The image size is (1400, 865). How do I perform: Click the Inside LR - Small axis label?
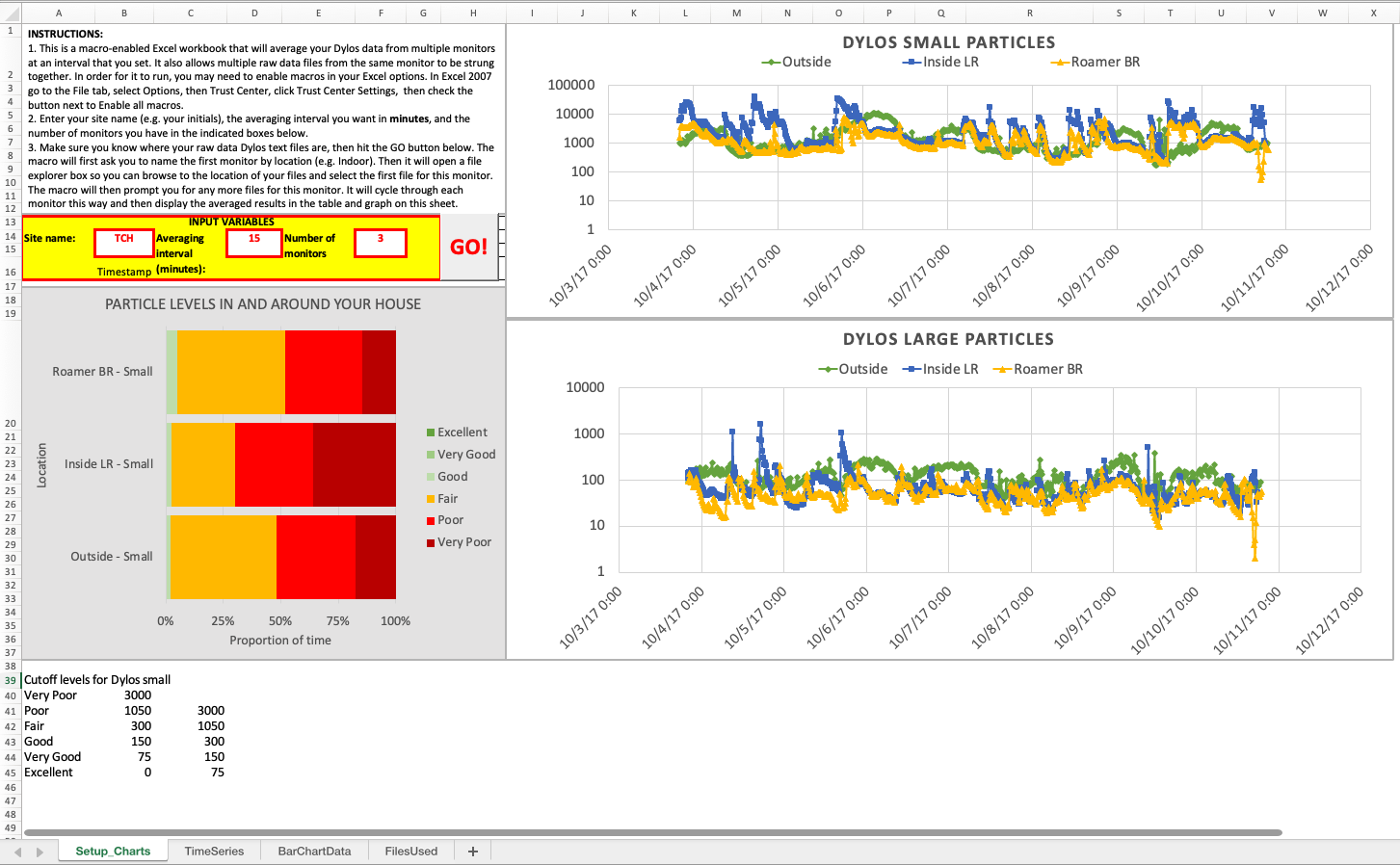(x=109, y=464)
